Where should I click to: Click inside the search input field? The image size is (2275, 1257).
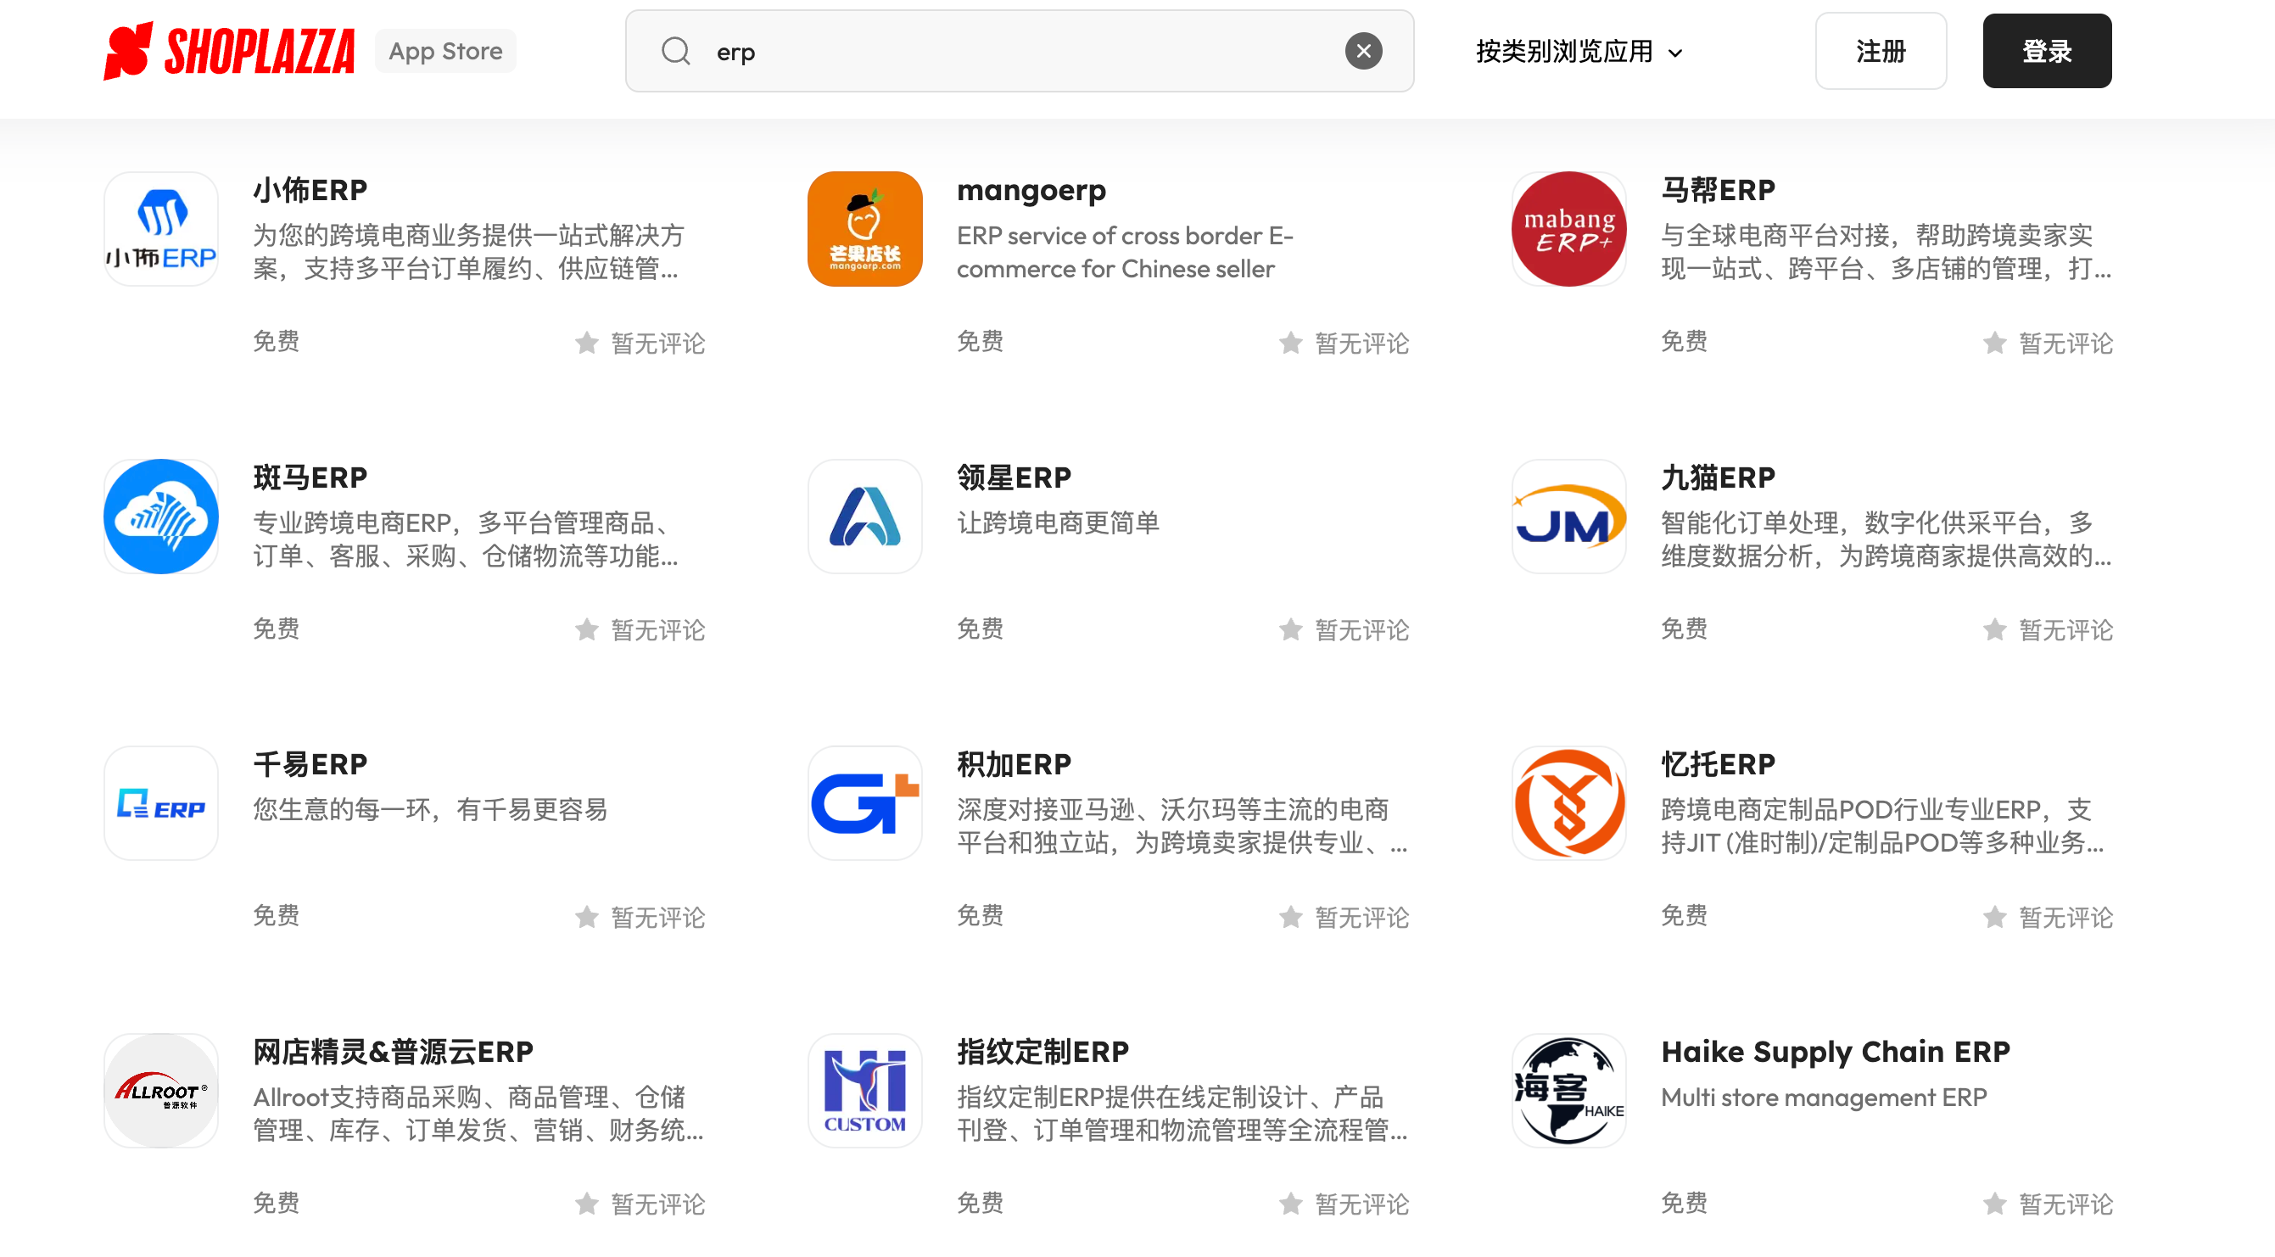(x=971, y=50)
